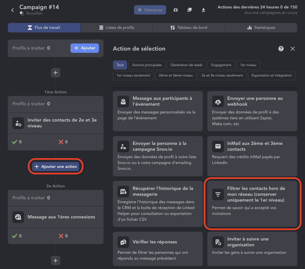Go to the Statistiques tab

tap(261, 28)
